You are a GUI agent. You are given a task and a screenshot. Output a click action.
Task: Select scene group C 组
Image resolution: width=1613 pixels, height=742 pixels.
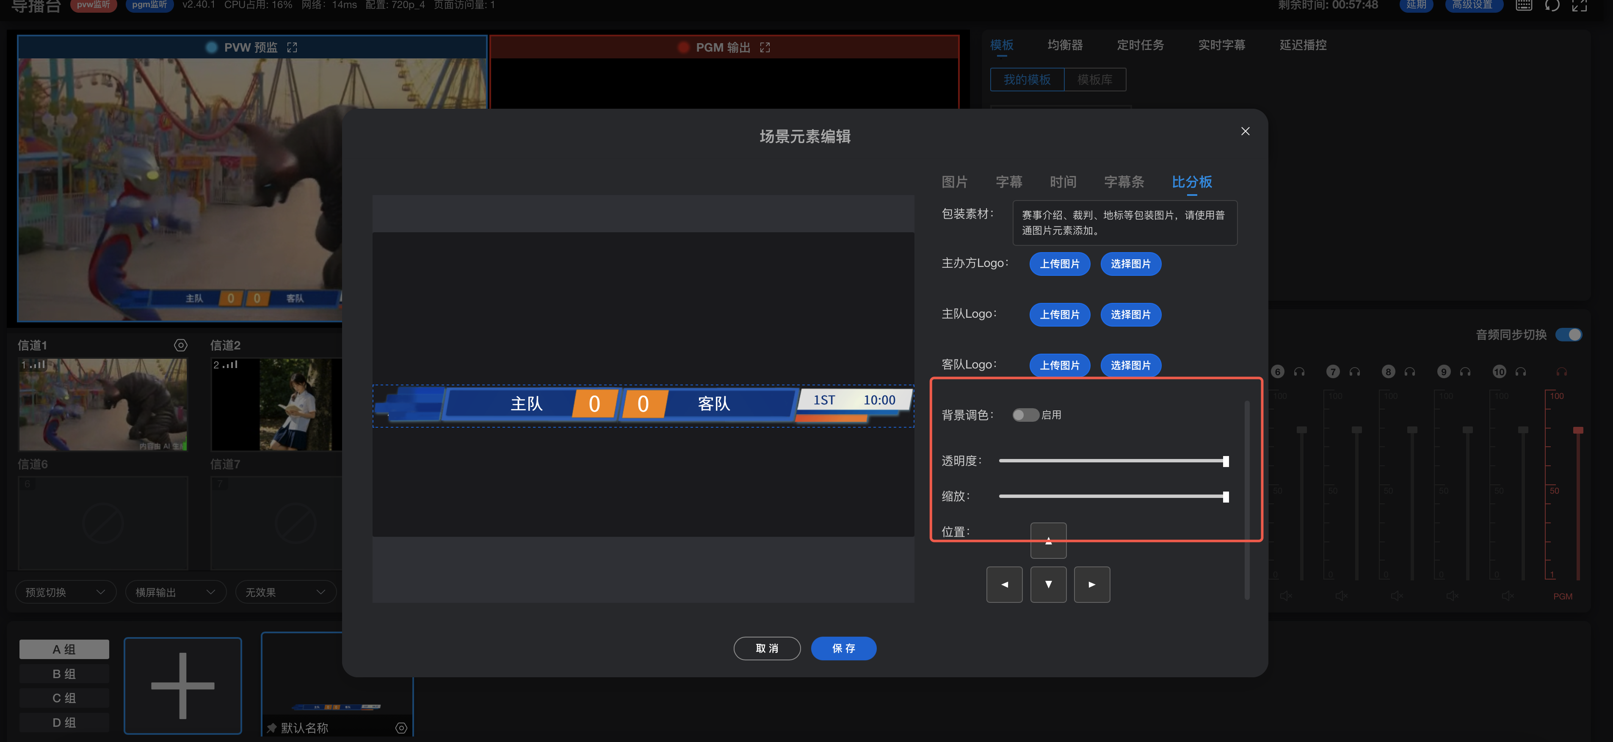[64, 698]
